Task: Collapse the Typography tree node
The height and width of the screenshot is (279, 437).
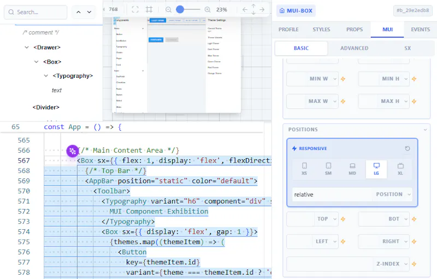Action: [46, 75]
